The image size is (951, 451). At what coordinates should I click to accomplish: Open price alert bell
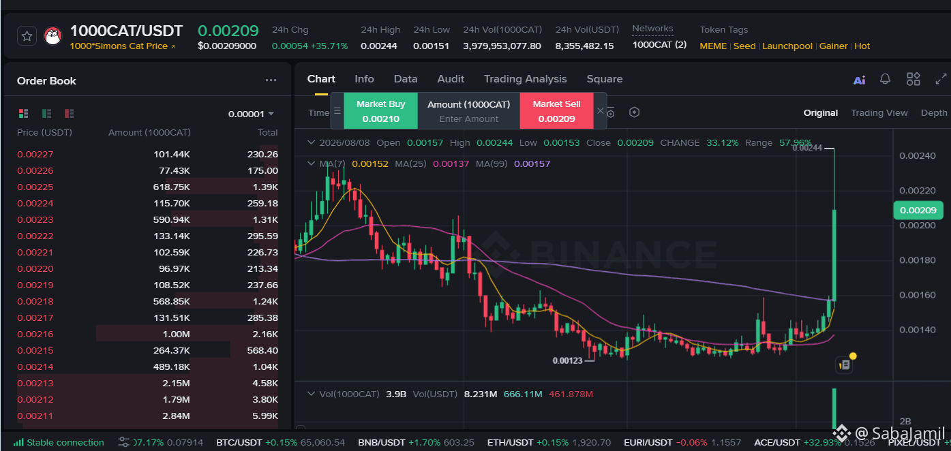(885, 79)
